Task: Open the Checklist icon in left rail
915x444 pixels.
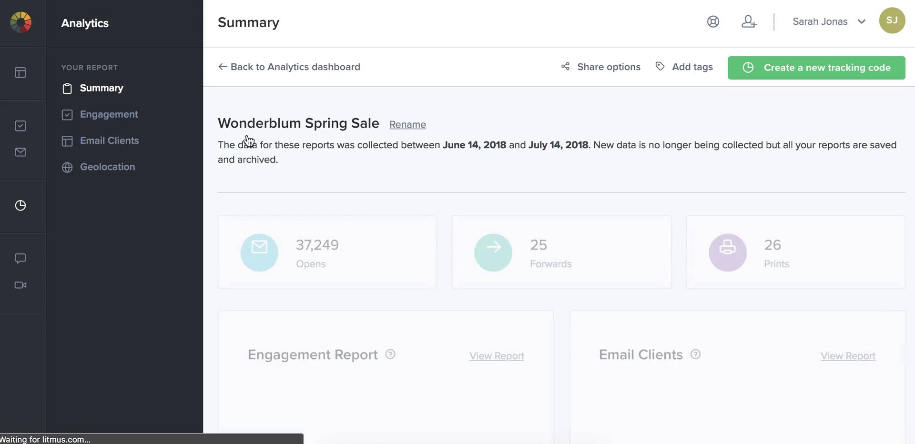Action: pyautogui.click(x=20, y=126)
